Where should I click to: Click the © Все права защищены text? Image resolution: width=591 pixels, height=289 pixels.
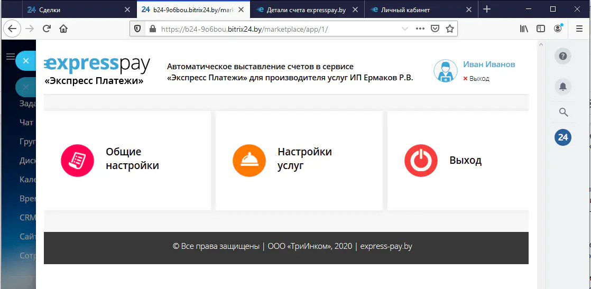click(x=216, y=246)
